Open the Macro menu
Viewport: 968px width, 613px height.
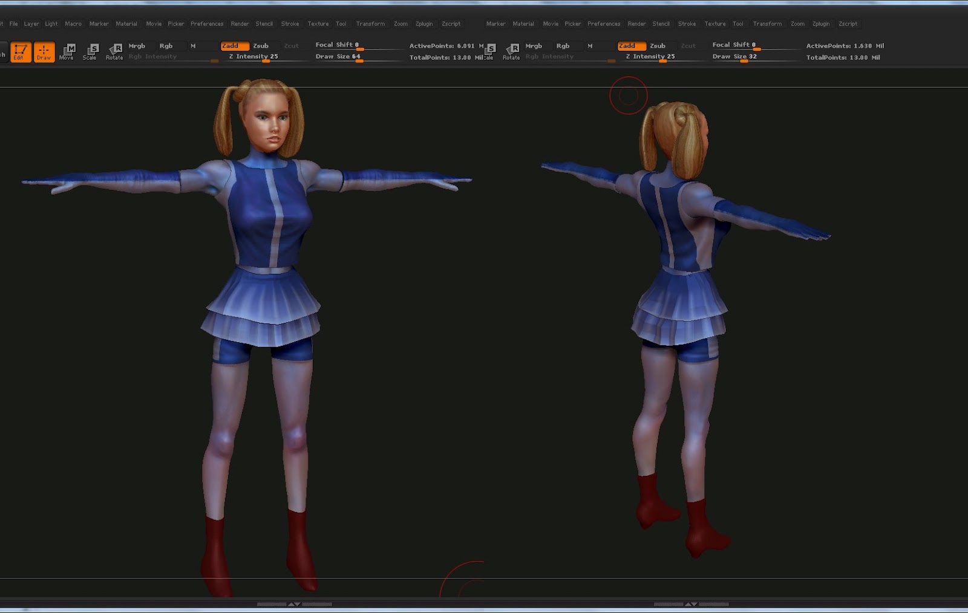click(73, 24)
